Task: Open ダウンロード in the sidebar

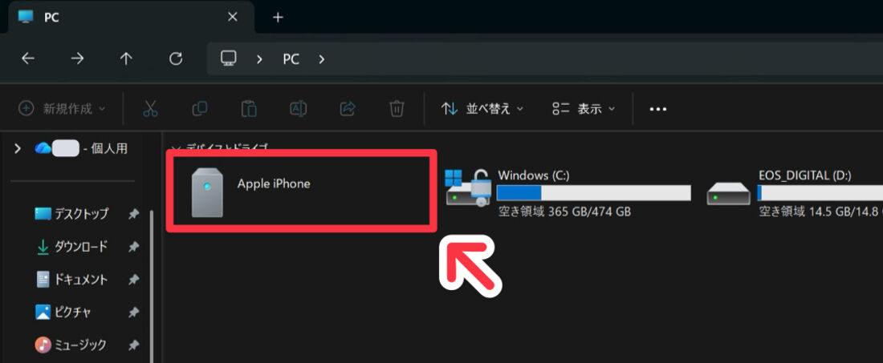Action: (80, 247)
